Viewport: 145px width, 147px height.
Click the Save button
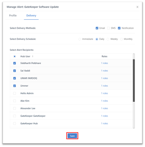72,136
